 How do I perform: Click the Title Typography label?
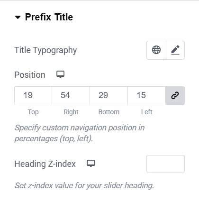[x=45, y=50]
